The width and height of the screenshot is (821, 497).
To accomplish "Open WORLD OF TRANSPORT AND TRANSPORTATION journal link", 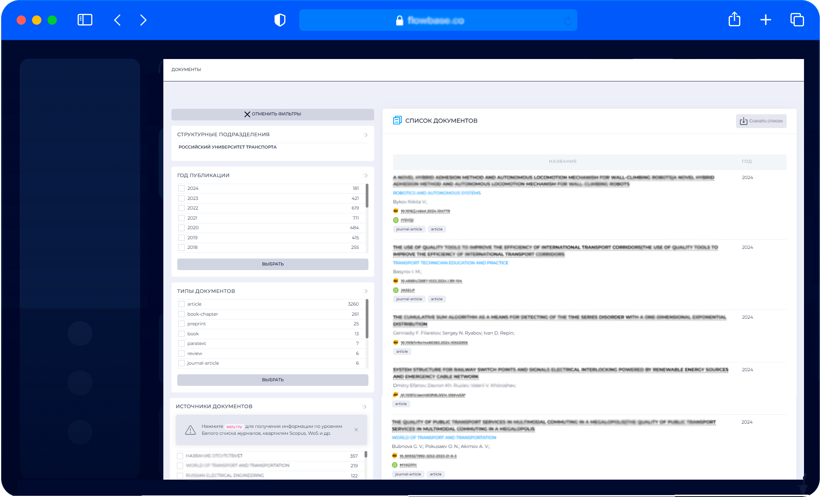I will [444, 438].
